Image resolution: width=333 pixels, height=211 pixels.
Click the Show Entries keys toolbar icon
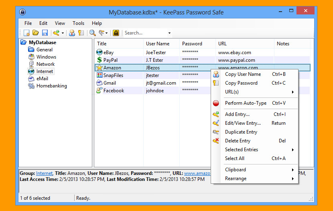pos(102,33)
